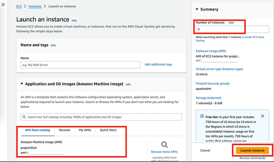Switch to the My AMIs tab
Viewport: 274px width, 162px height.
[x=85, y=130]
